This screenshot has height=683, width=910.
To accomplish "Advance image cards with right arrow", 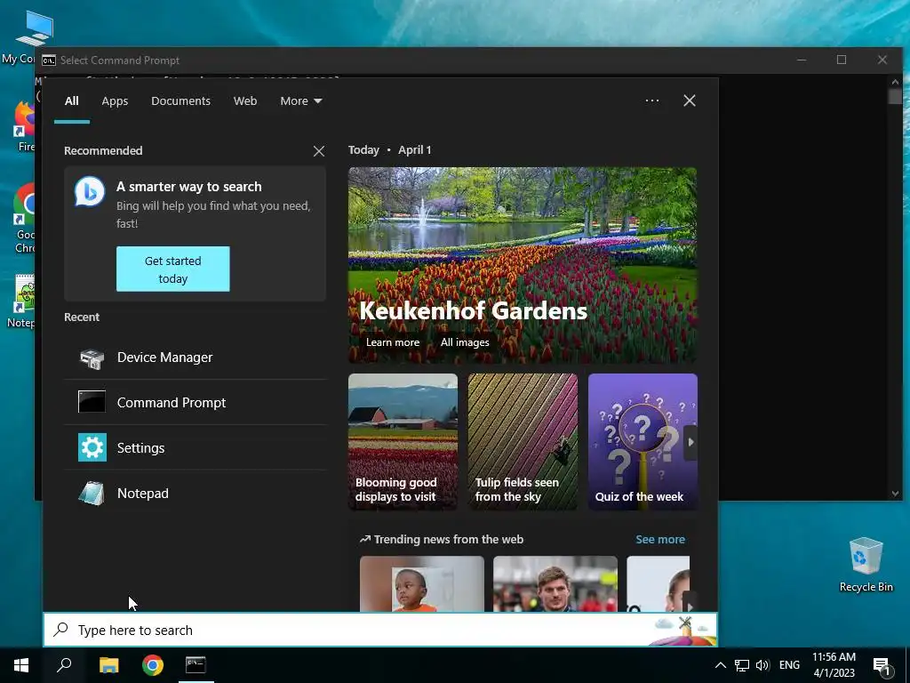I will pos(690,442).
